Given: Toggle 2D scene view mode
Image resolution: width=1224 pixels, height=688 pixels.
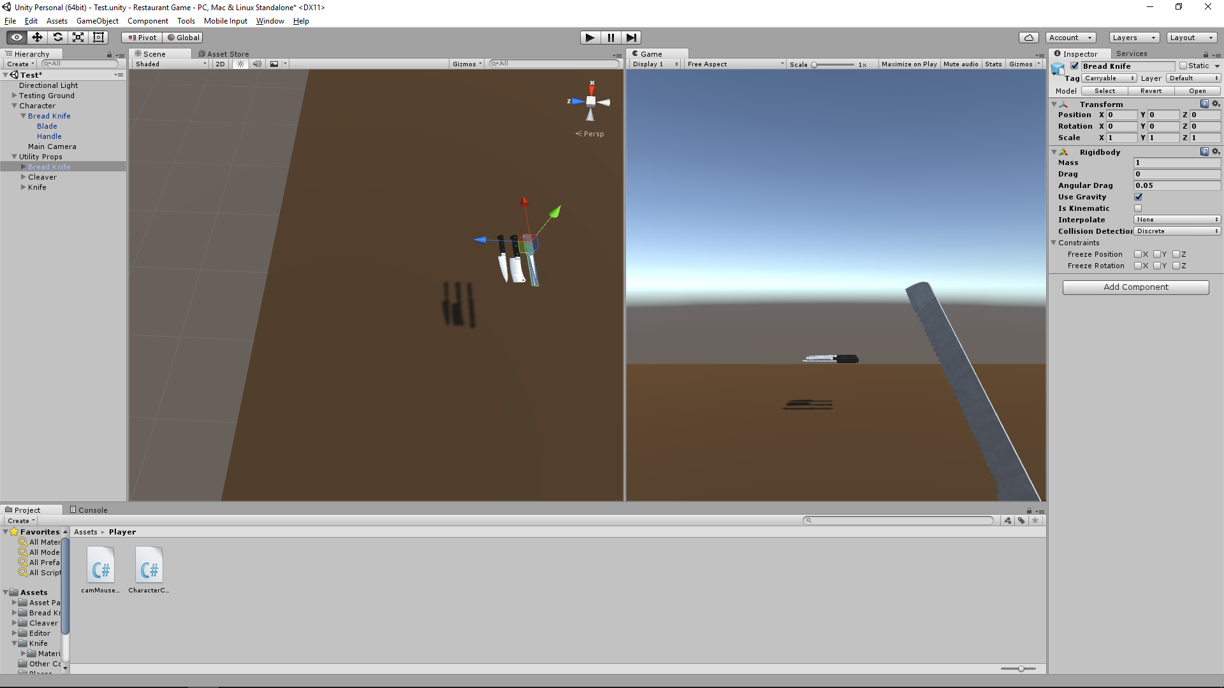Looking at the screenshot, I should point(221,64).
